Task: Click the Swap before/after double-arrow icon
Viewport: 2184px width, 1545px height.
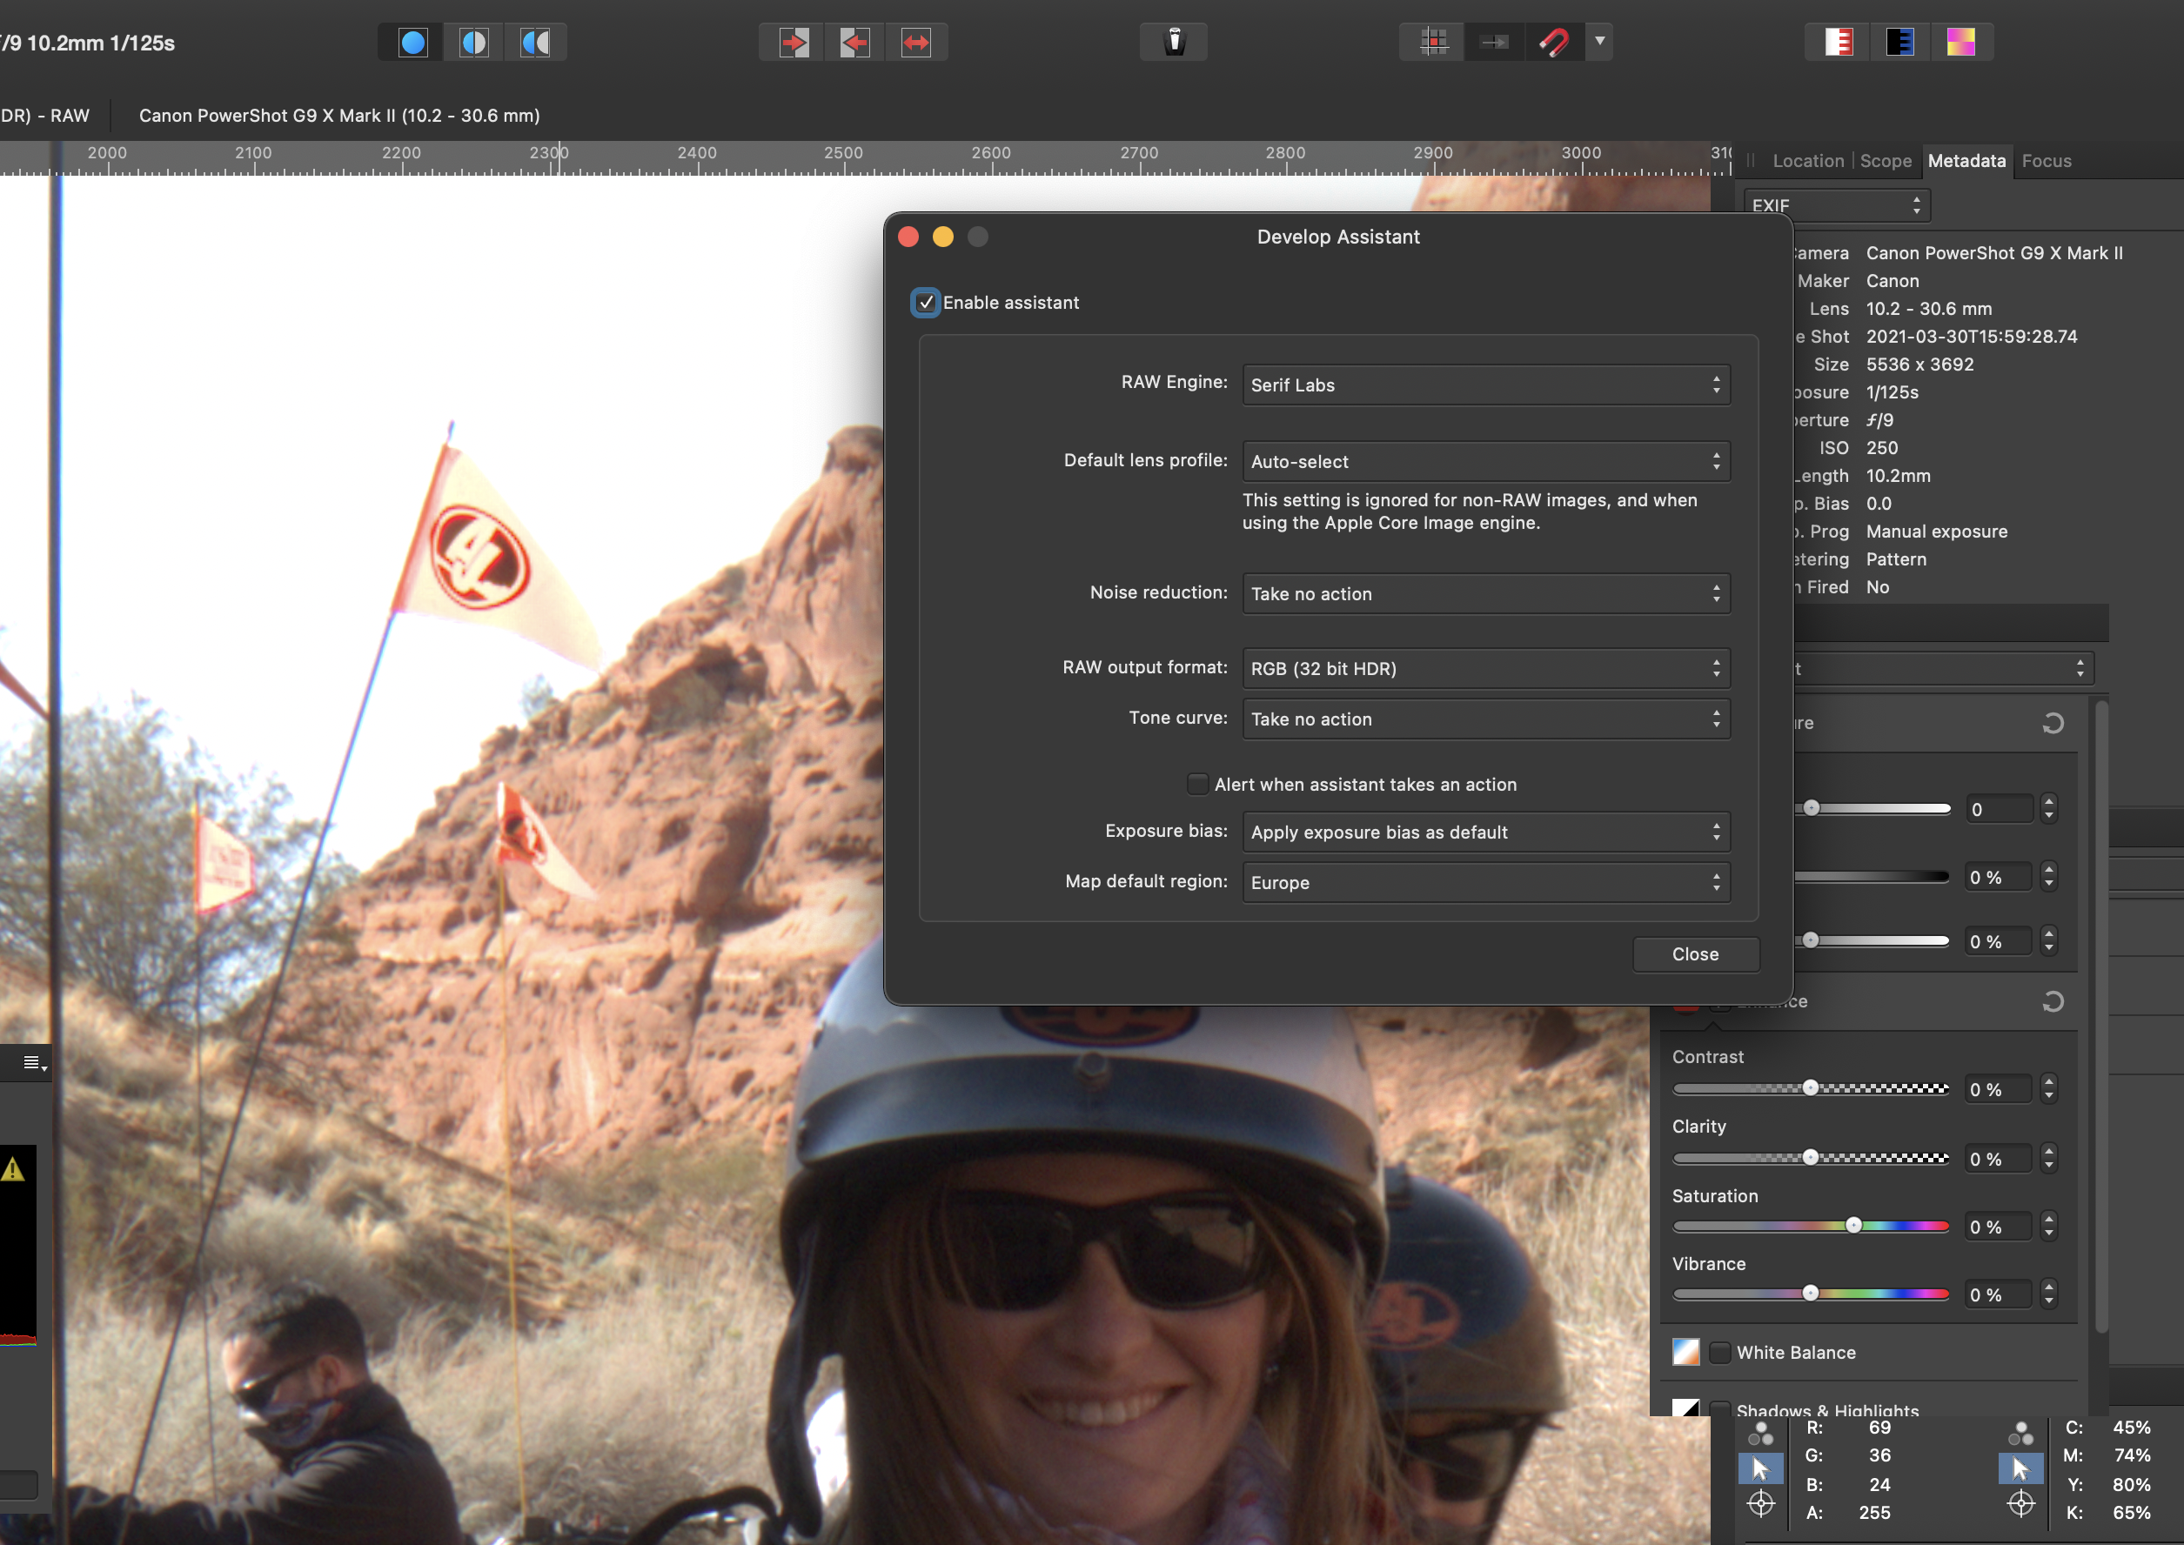Action: 915,43
